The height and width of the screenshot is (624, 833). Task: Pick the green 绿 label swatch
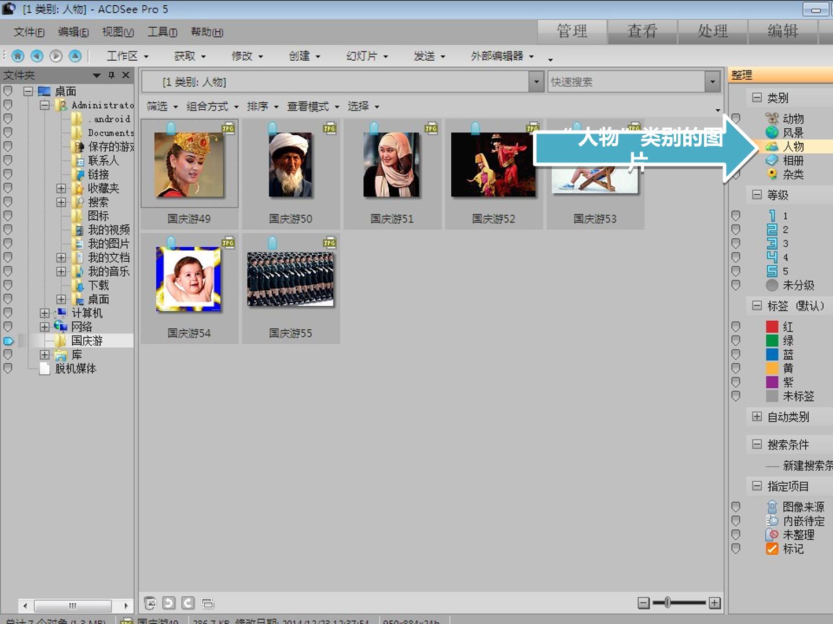(772, 340)
